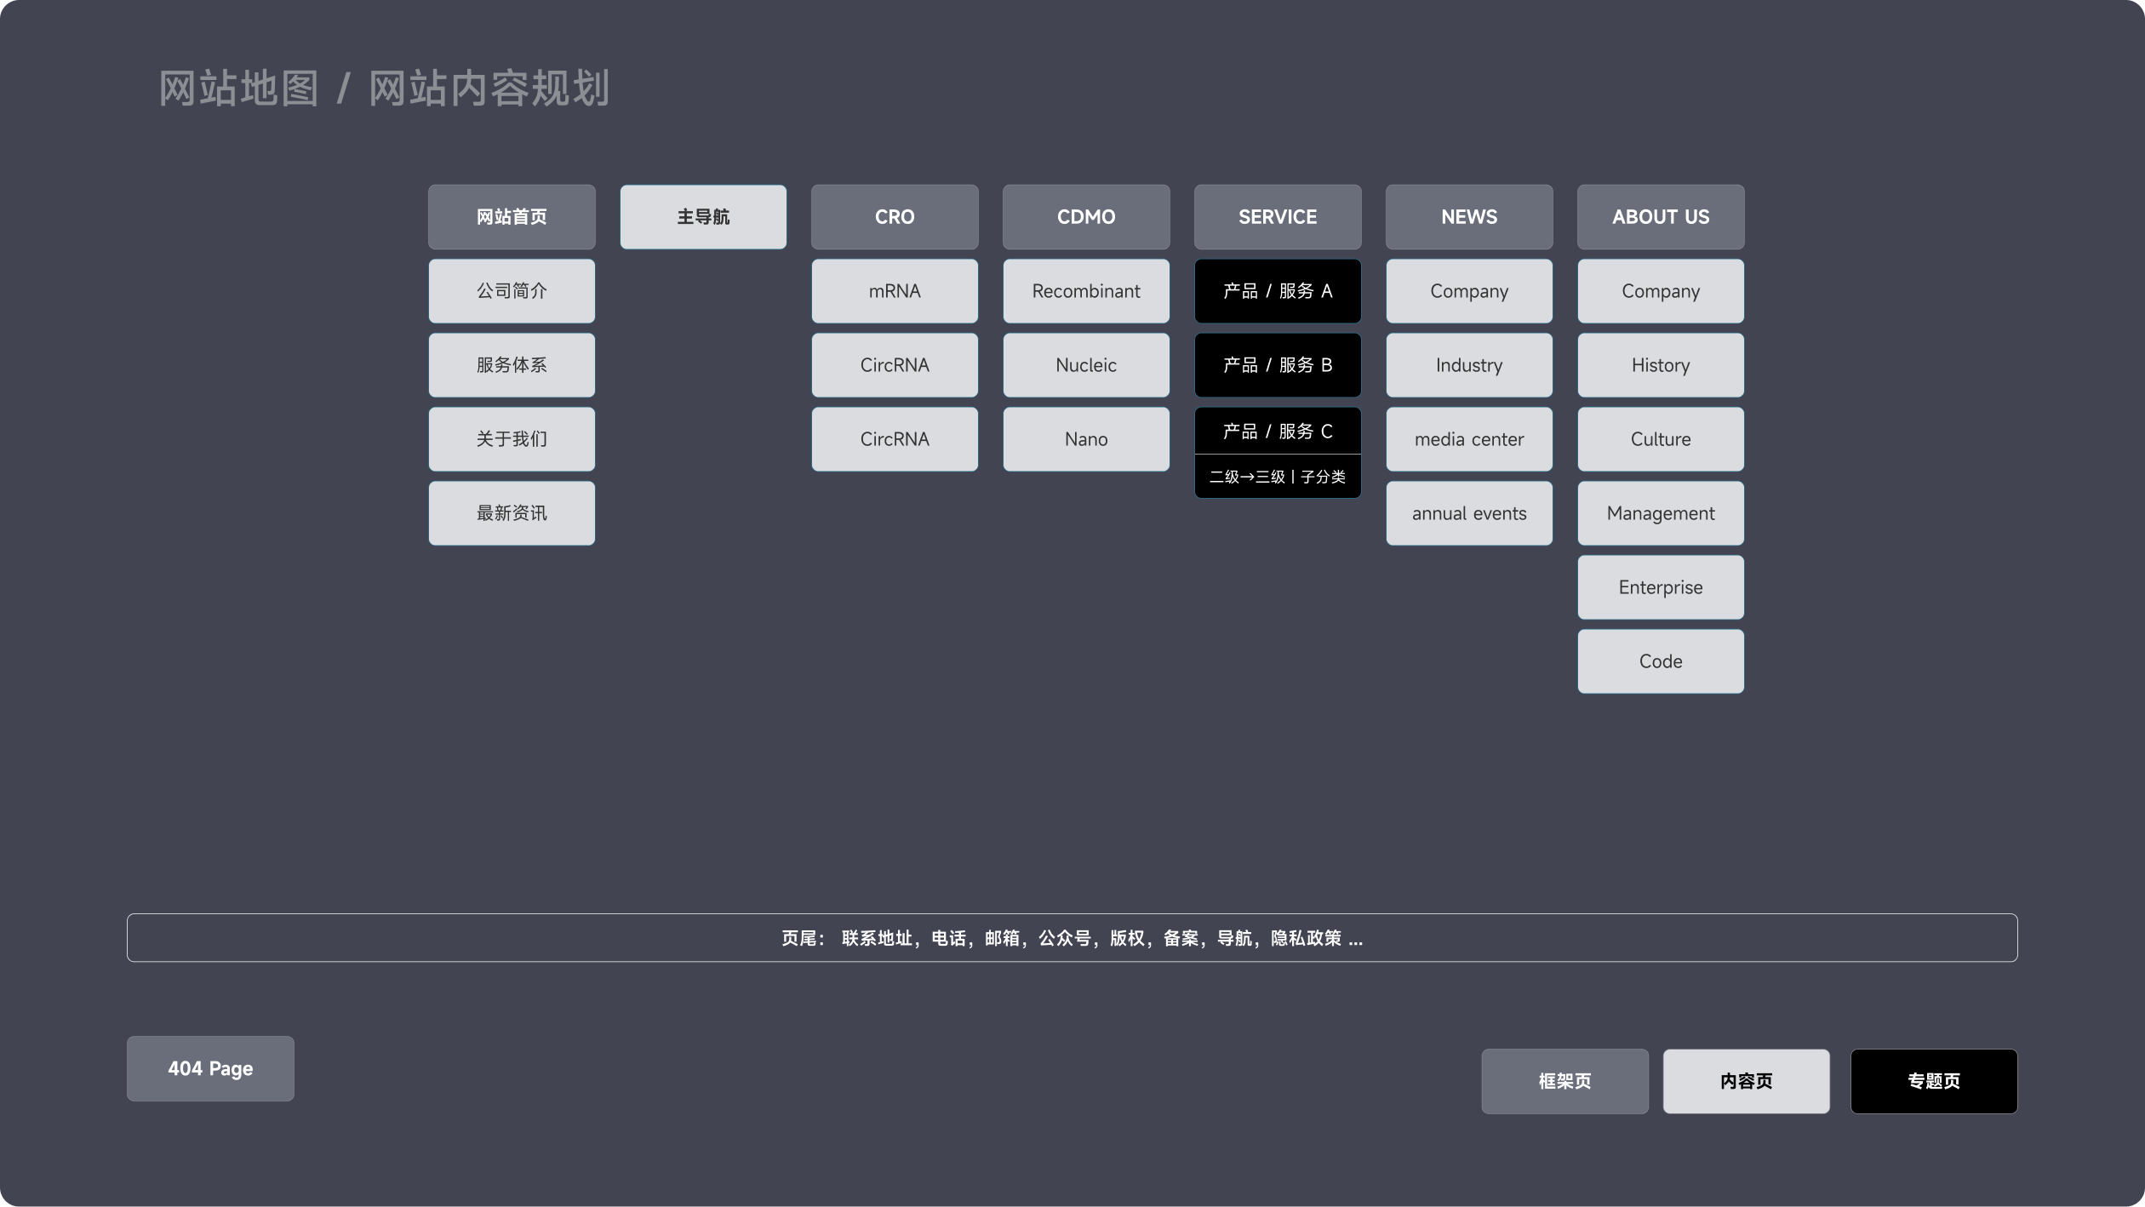
Task: Open the CDMO column header
Action: 1086,217
